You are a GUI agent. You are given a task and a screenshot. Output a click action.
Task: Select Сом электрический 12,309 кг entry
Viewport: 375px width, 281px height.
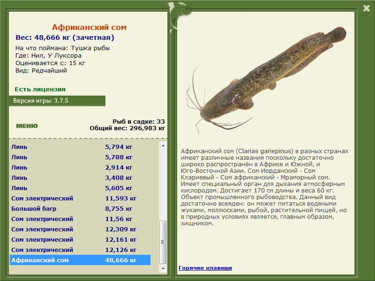click(80, 229)
